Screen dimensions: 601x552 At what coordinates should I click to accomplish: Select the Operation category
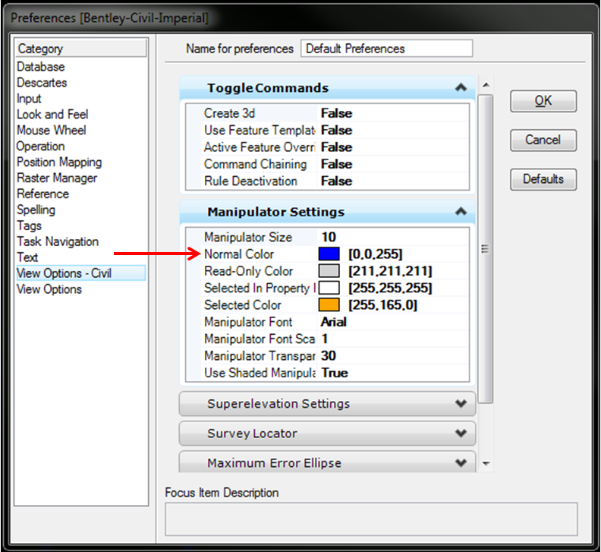[41, 146]
